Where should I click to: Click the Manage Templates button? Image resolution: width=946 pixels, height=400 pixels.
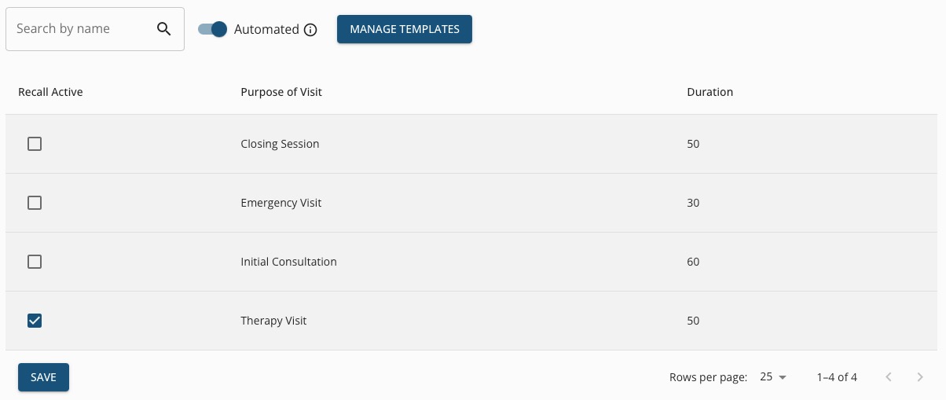tap(405, 29)
